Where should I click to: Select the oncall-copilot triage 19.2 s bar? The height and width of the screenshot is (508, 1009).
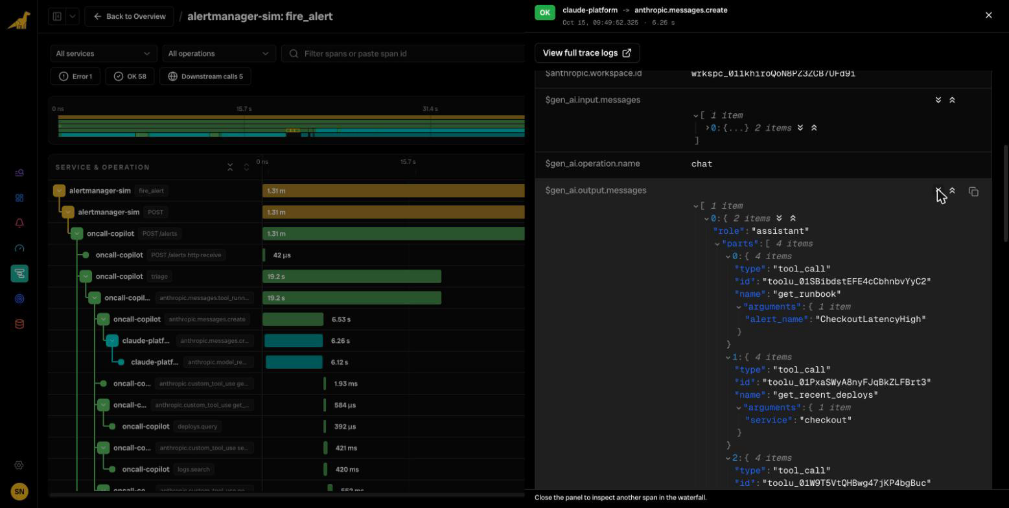click(352, 277)
